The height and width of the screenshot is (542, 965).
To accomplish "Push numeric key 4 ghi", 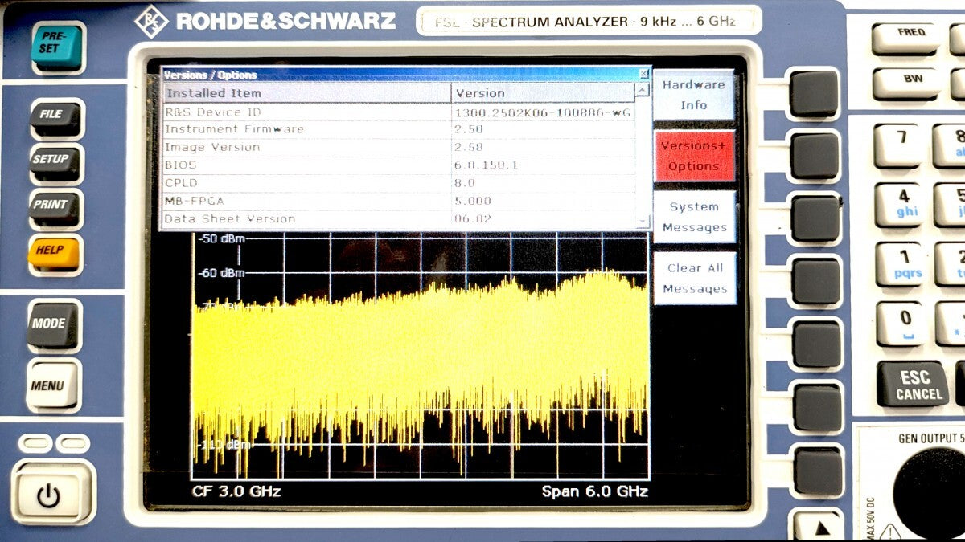I will coord(900,206).
